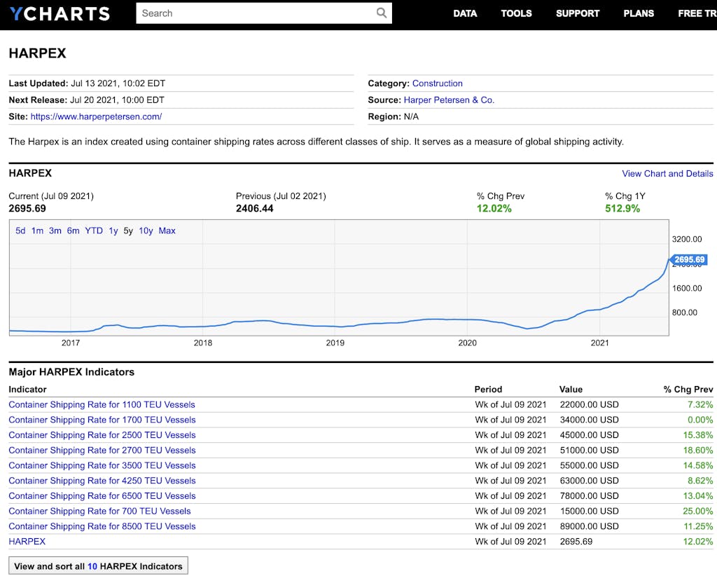Show Max chart range

pos(167,231)
